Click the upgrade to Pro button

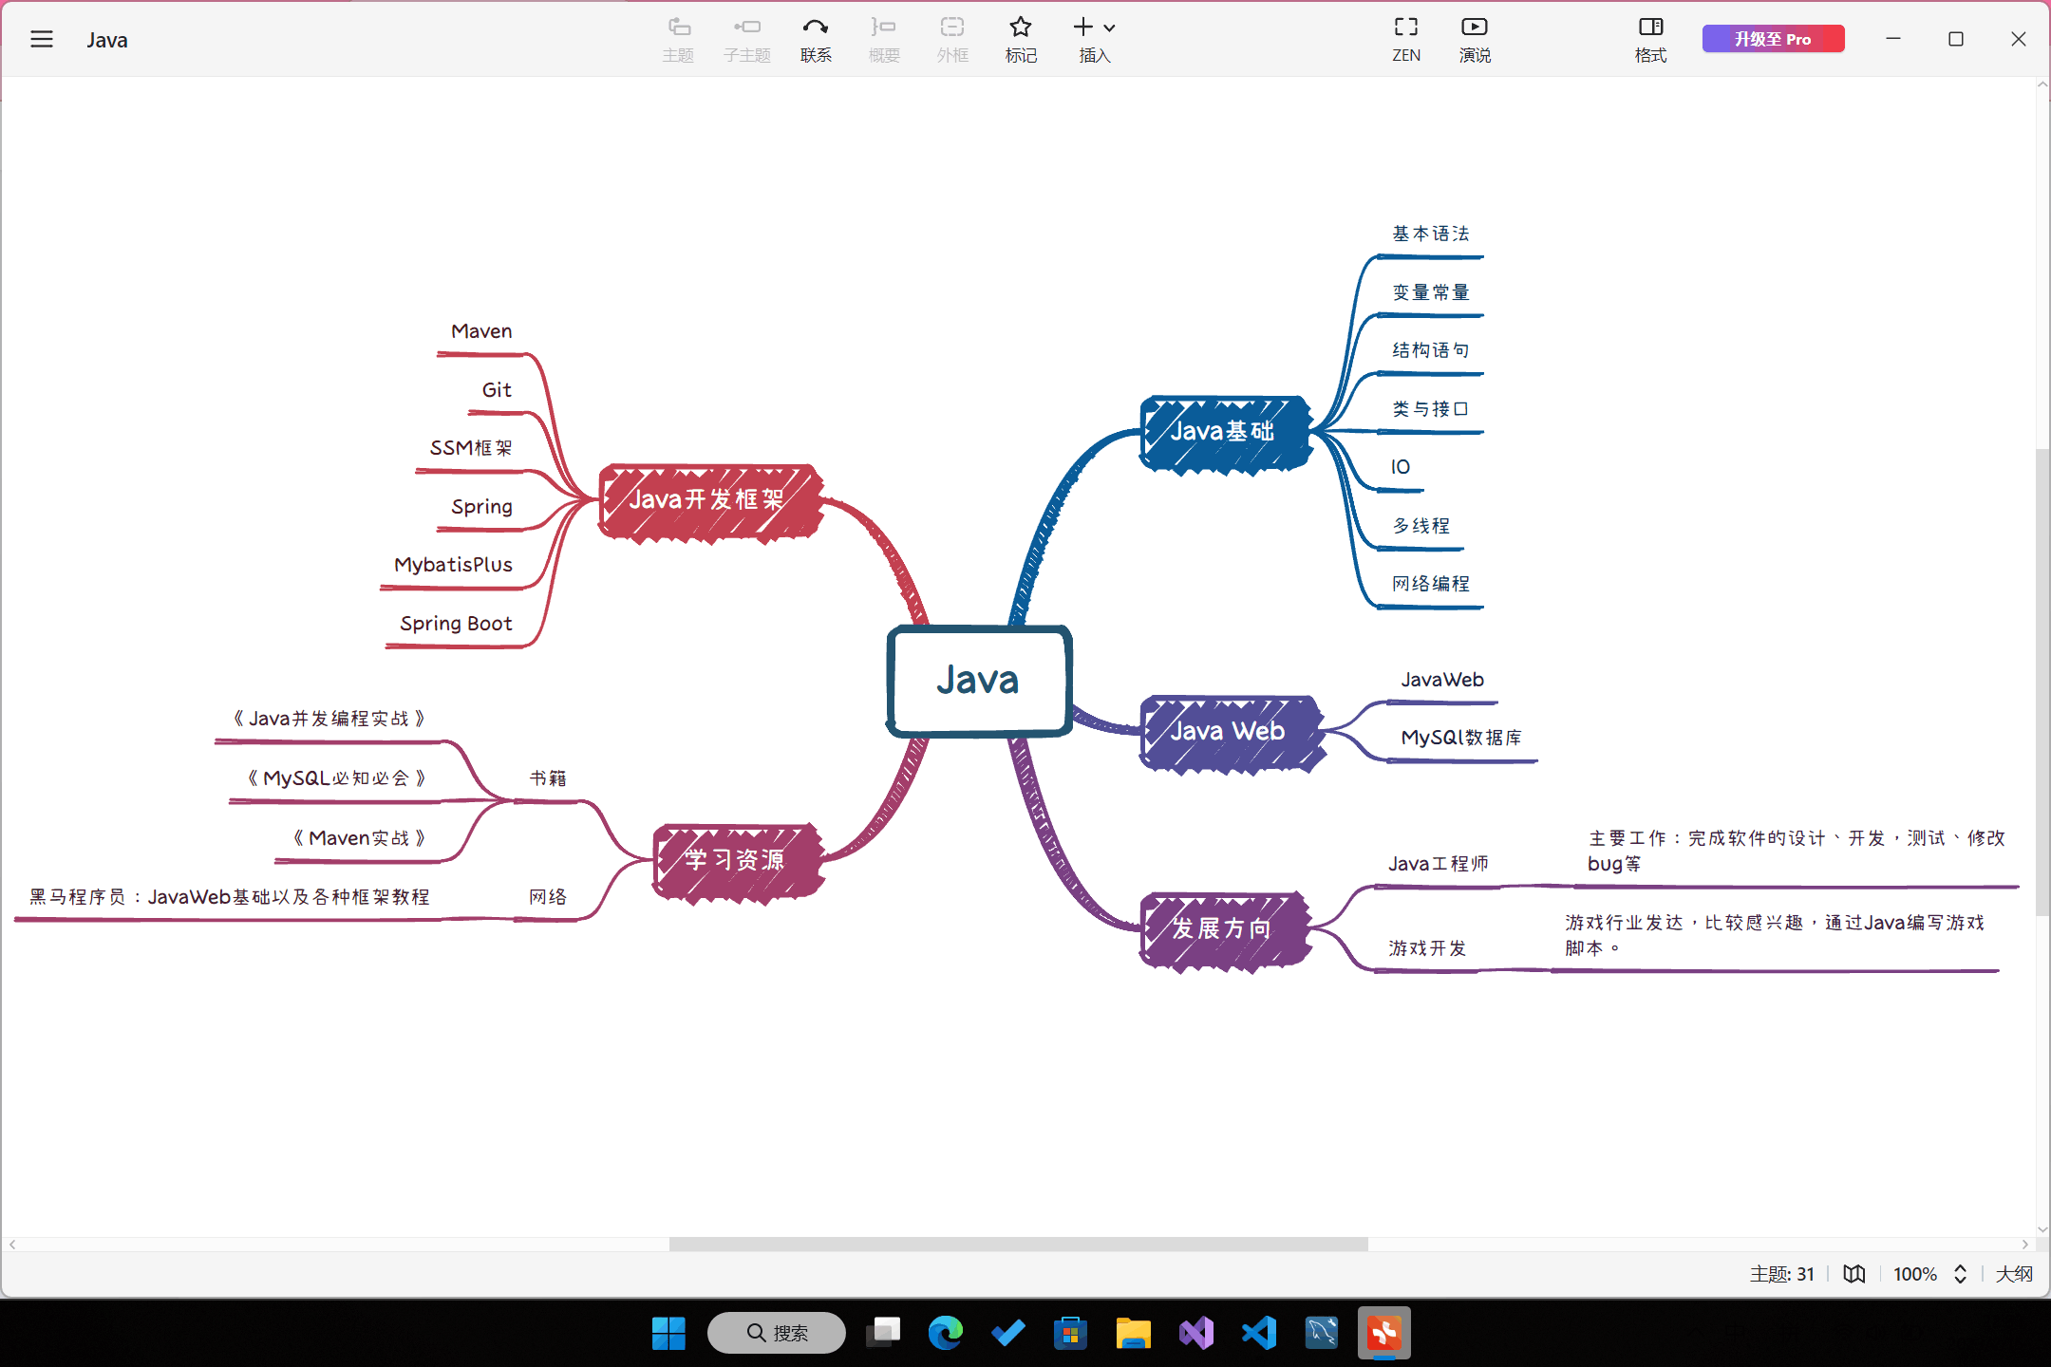point(1772,39)
